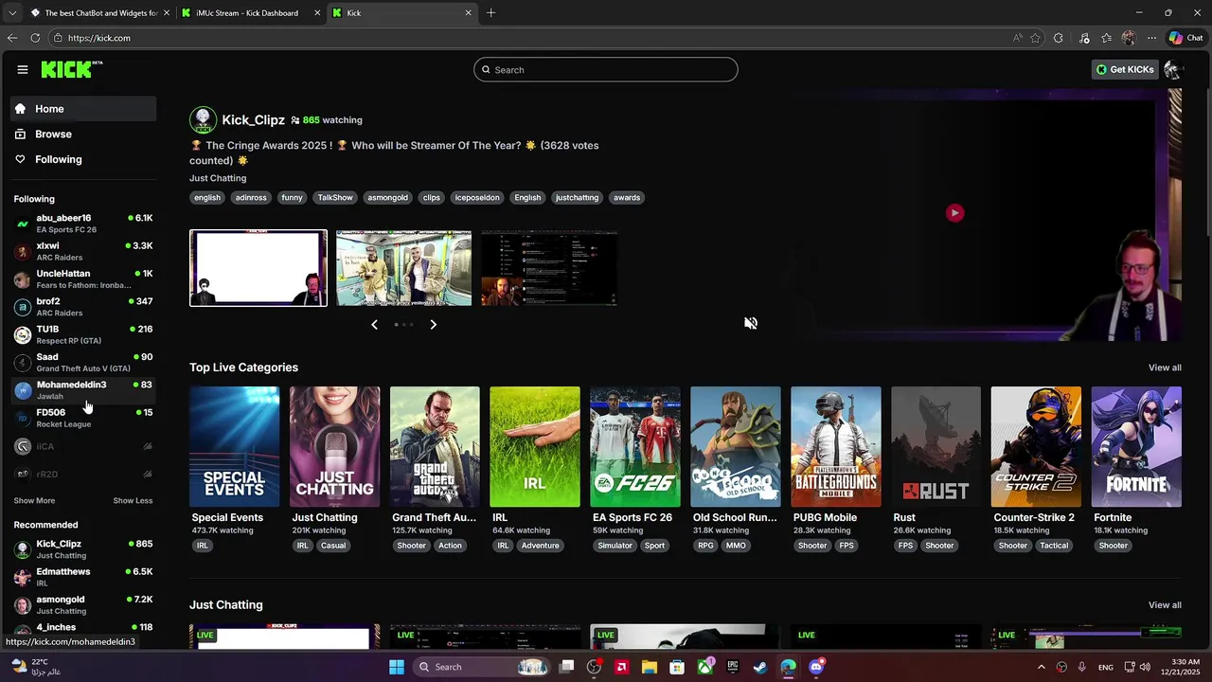The image size is (1212, 682).
Task: Open xIxwi channel in Following list
Action: click(83, 251)
